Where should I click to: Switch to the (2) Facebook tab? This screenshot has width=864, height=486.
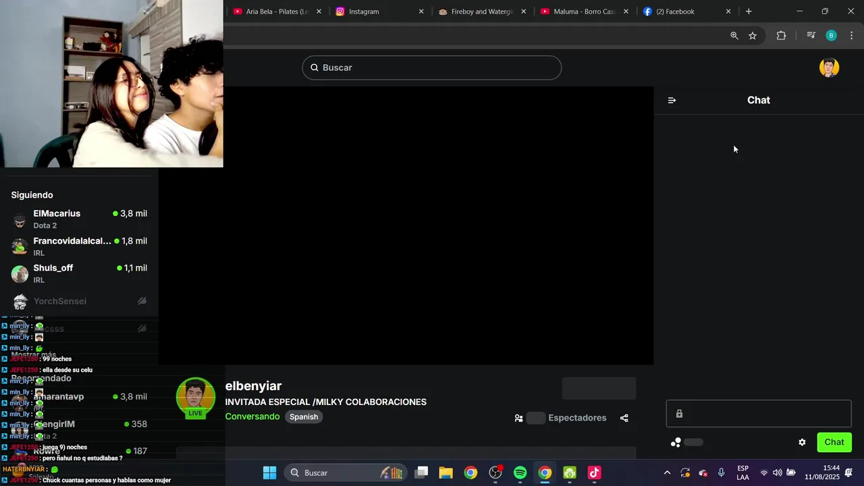(x=686, y=11)
